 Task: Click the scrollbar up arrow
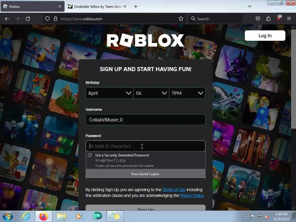point(293,27)
